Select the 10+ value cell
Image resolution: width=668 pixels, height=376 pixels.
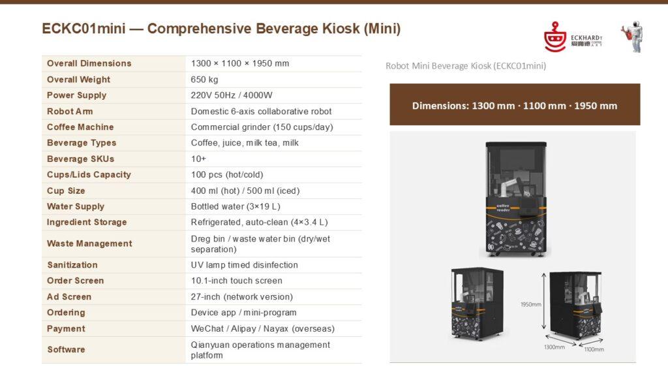pos(273,159)
